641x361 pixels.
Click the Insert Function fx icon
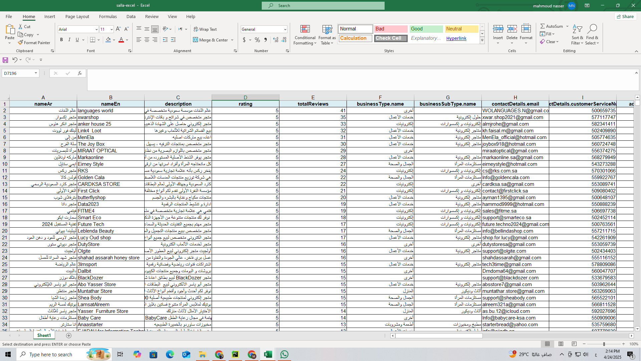tap(79, 73)
